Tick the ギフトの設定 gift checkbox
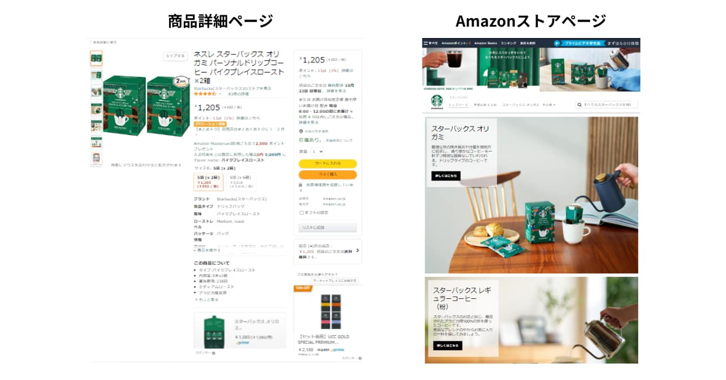 click(301, 213)
